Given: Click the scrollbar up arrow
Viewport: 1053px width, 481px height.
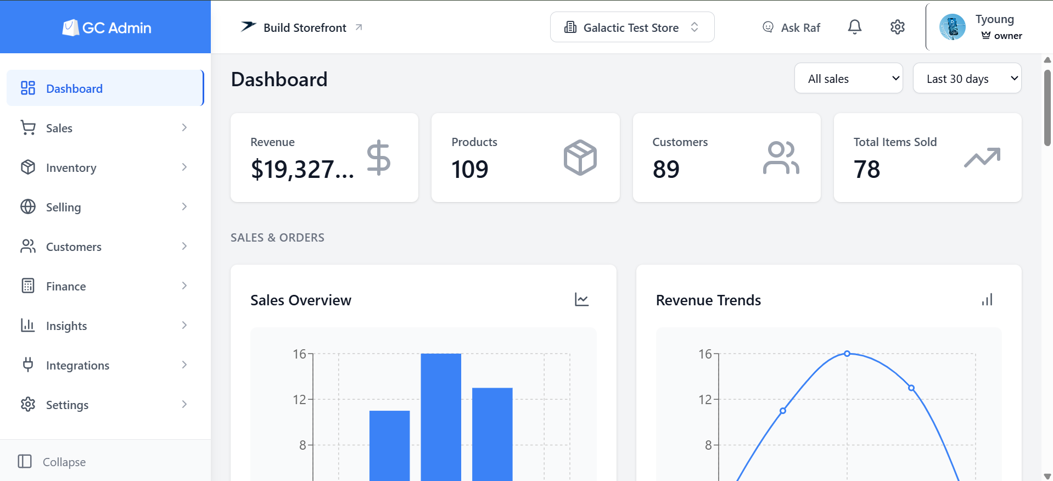Looking at the screenshot, I should pyautogui.click(x=1047, y=59).
